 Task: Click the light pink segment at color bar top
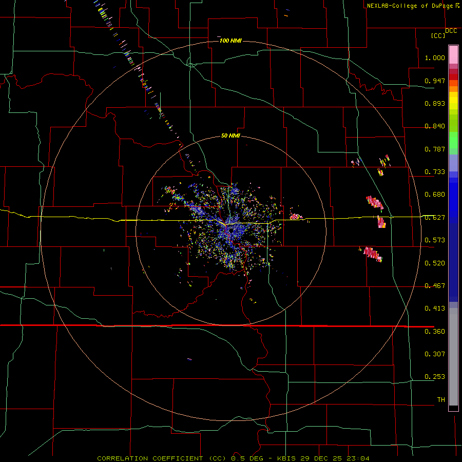tap(453, 54)
